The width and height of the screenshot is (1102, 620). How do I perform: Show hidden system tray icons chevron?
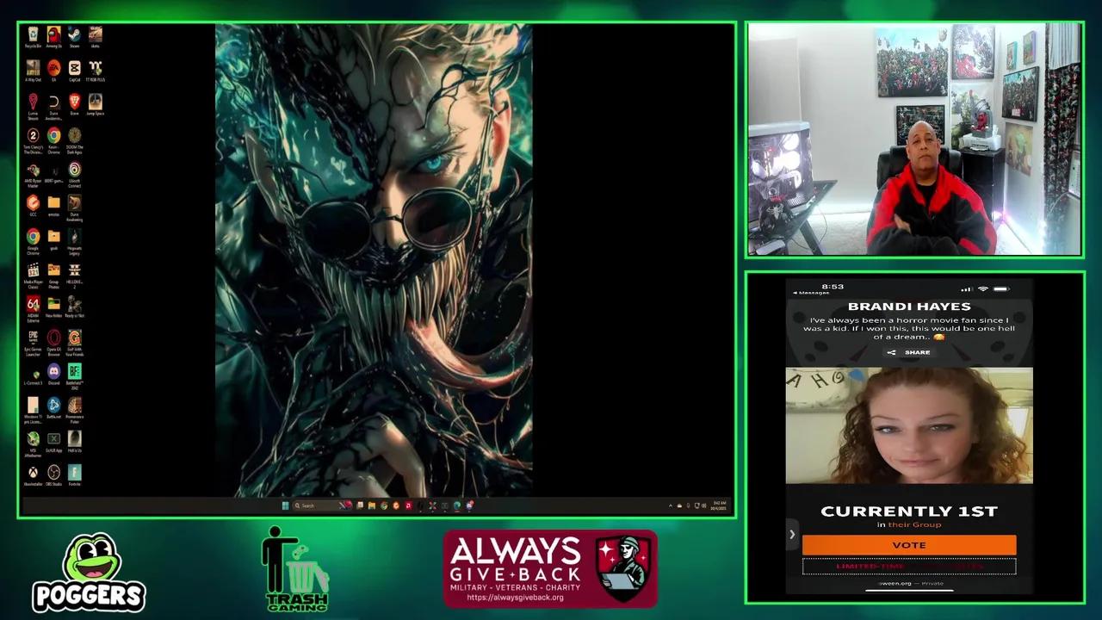click(x=671, y=505)
